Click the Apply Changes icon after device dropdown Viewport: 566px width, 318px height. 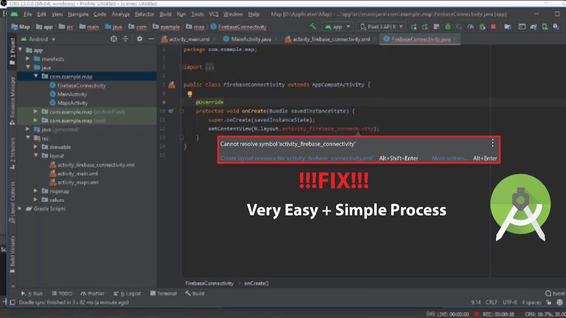413,26
